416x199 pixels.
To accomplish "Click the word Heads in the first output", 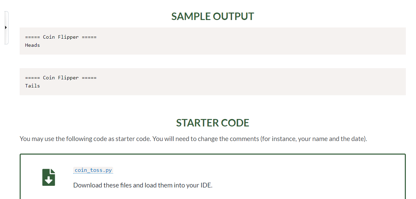I will pyautogui.click(x=32, y=45).
